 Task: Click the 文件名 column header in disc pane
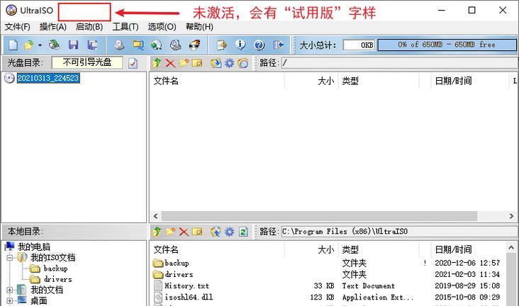coord(217,81)
